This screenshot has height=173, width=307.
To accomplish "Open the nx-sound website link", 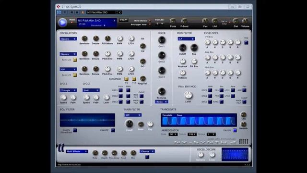I will point(69,165).
